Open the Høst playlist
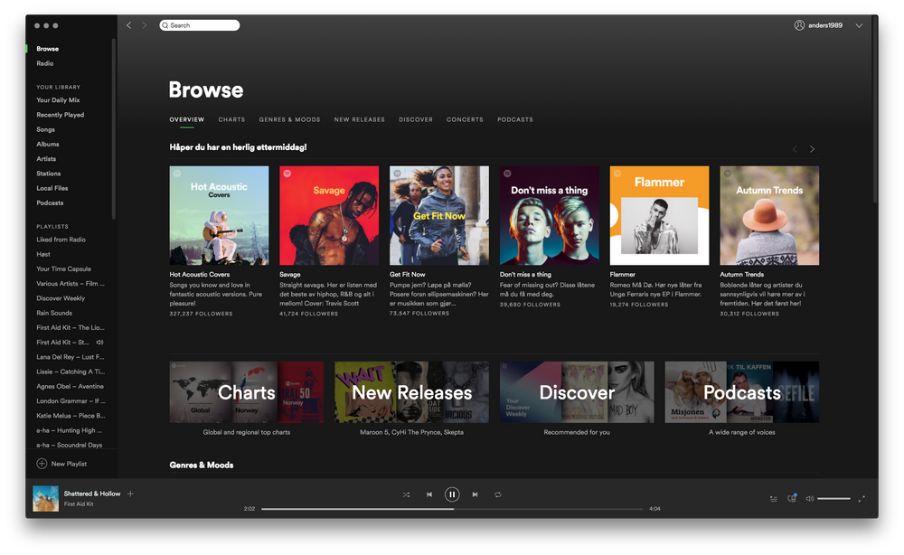 coord(43,254)
